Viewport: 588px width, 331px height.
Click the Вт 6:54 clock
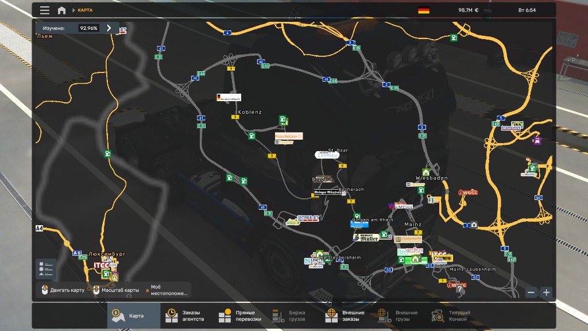(527, 10)
